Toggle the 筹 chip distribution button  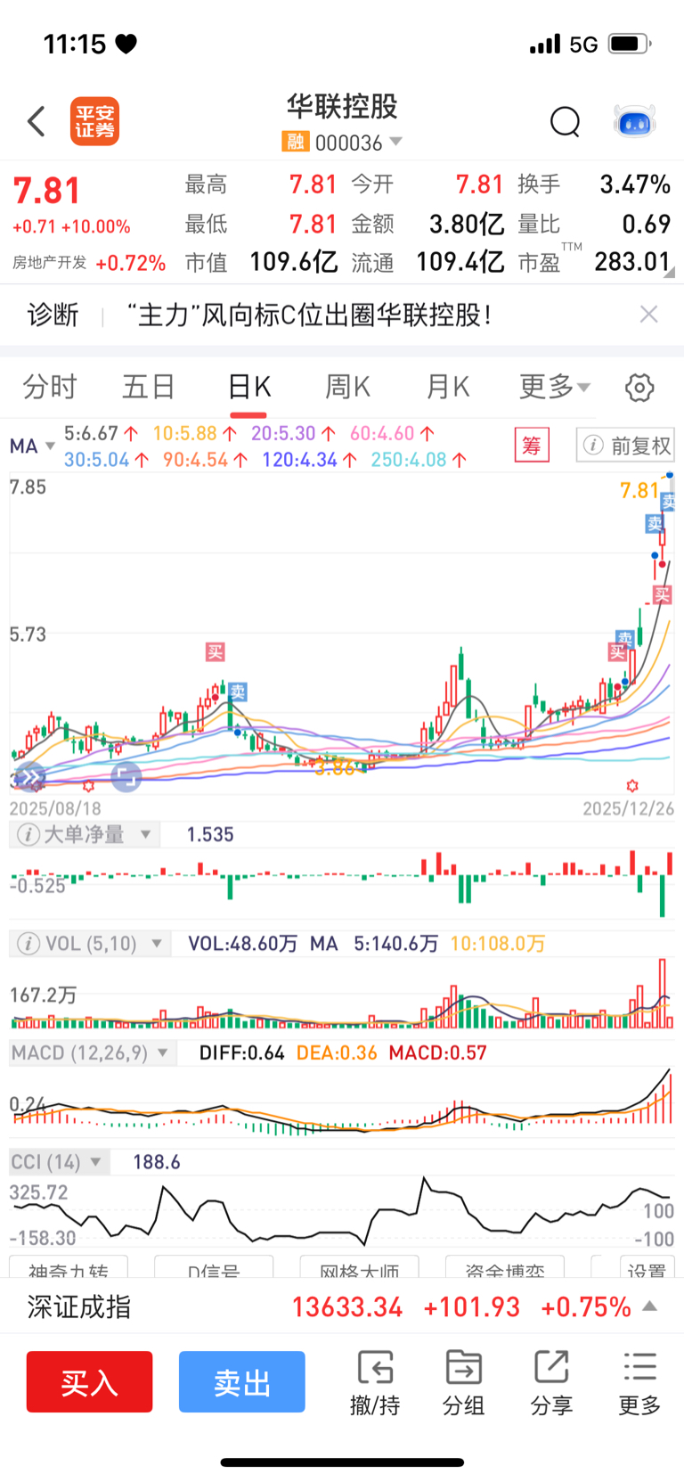532,445
